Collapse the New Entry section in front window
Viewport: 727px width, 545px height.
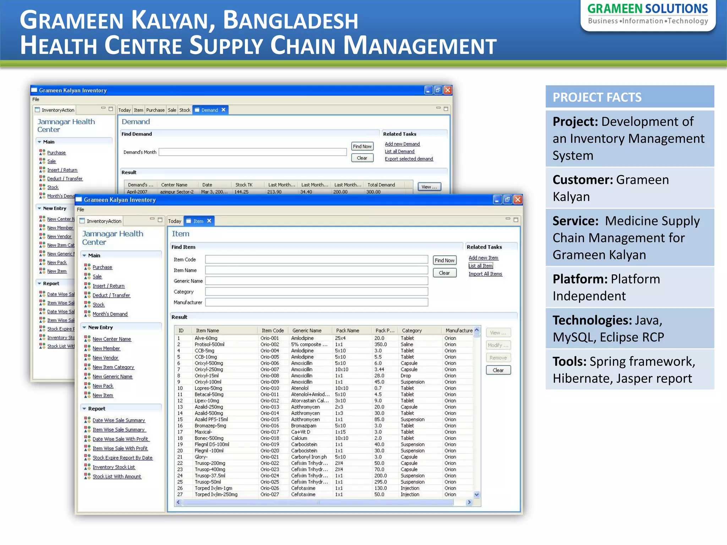point(84,327)
